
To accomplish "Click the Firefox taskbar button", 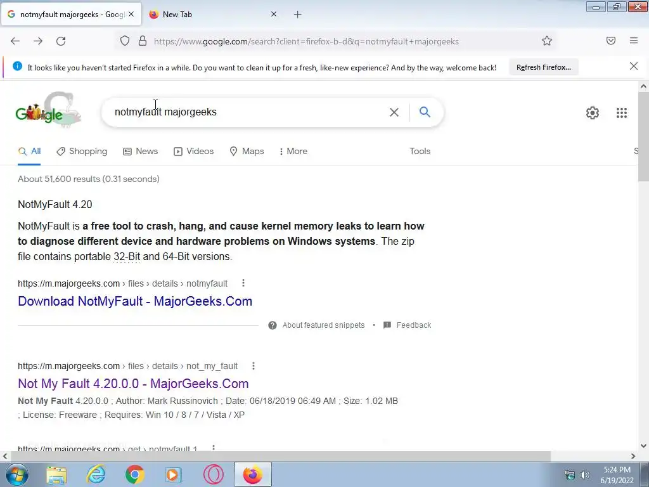I will [x=252, y=474].
